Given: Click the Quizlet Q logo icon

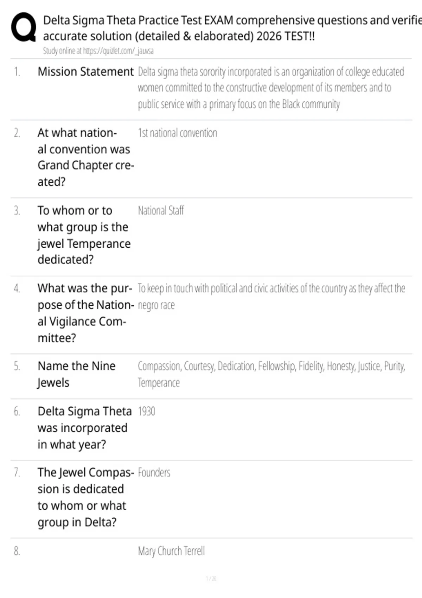Looking at the screenshot, I should click(24, 27).
